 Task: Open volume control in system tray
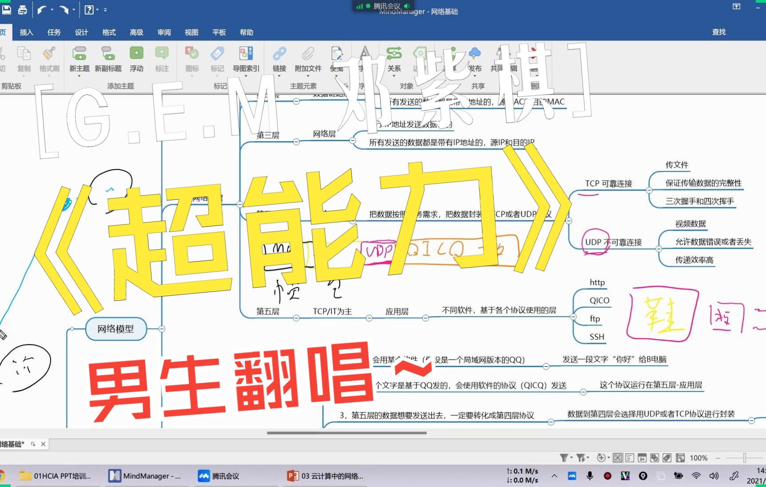point(714,476)
